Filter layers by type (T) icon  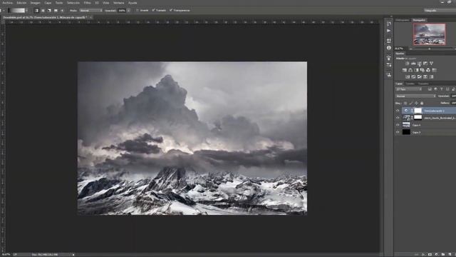(x=442, y=89)
